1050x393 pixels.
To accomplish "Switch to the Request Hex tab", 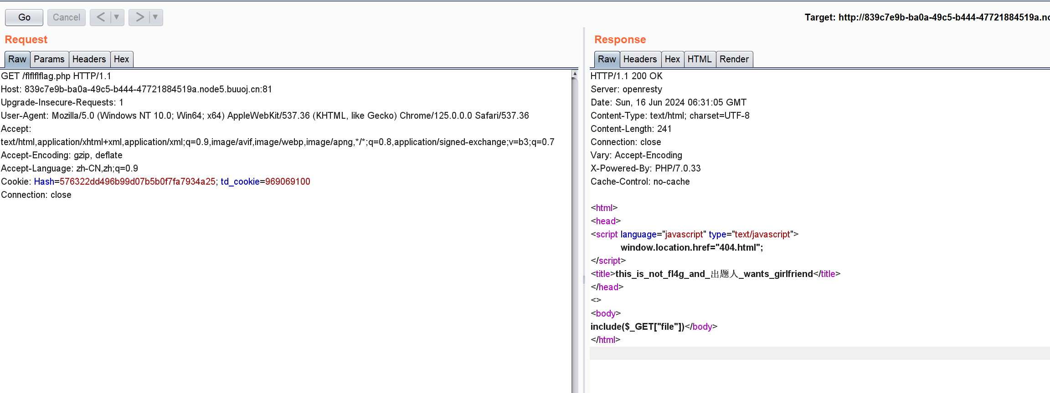I will click(x=121, y=59).
